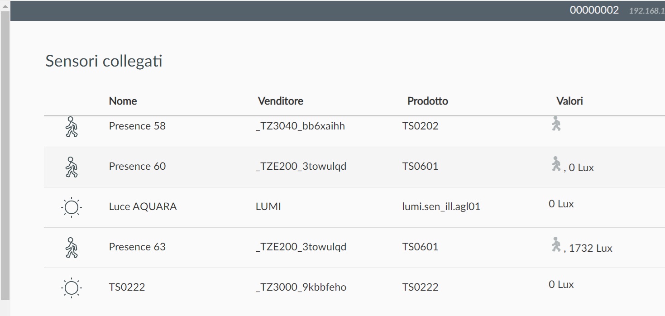Open the Luce AQUARA sensor name
Image resolution: width=665 pixels, height=316 pixels.
[143, 207]
